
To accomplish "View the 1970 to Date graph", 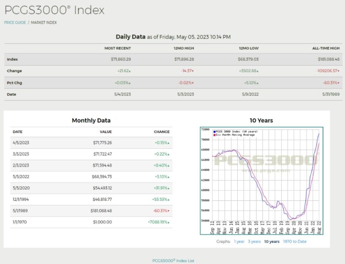I will (x=295, y=241).
